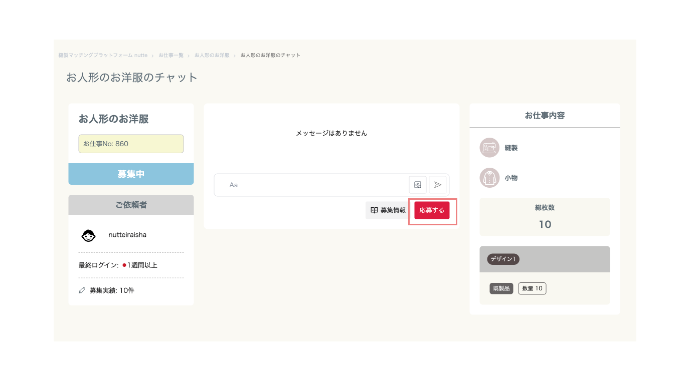Click the お仕事No: 860 field
690x381 pixels.
pos(131,144)
